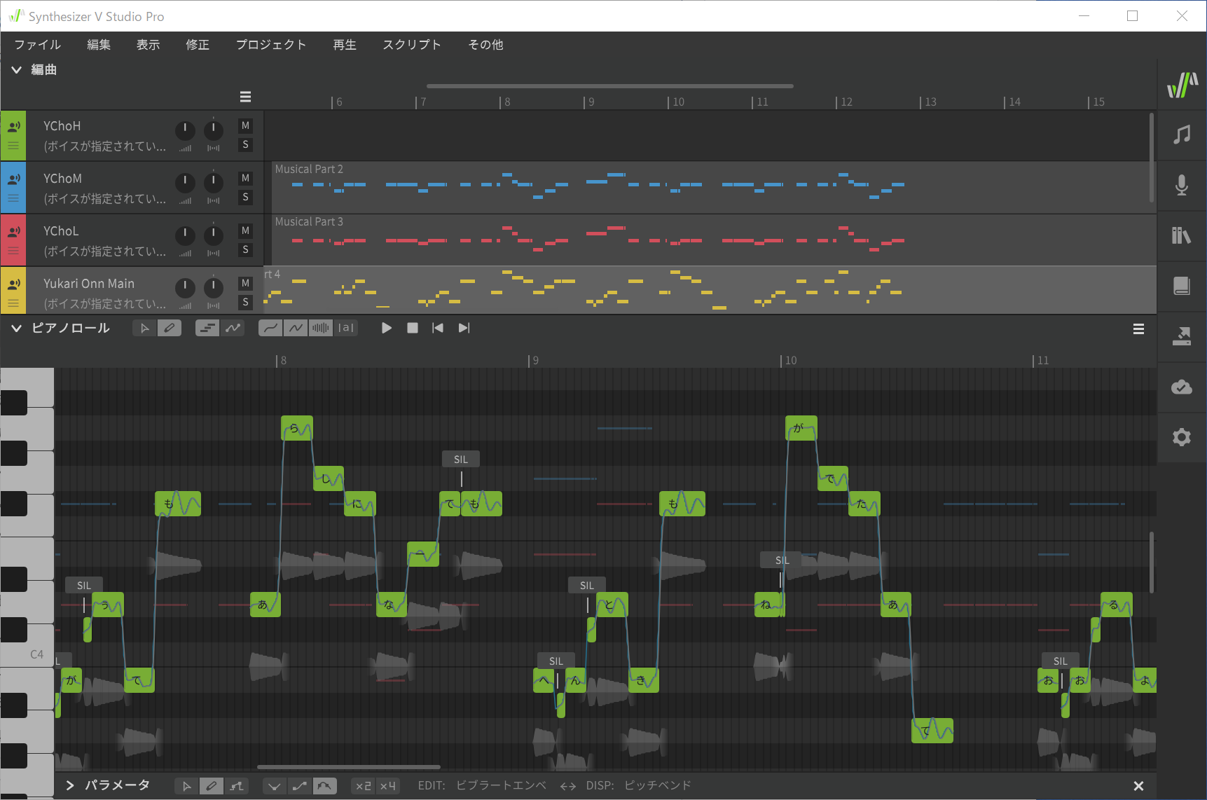Viewport: 1207px width, 800px height.
Task: Open the 修正 menu
Action: 198,45
